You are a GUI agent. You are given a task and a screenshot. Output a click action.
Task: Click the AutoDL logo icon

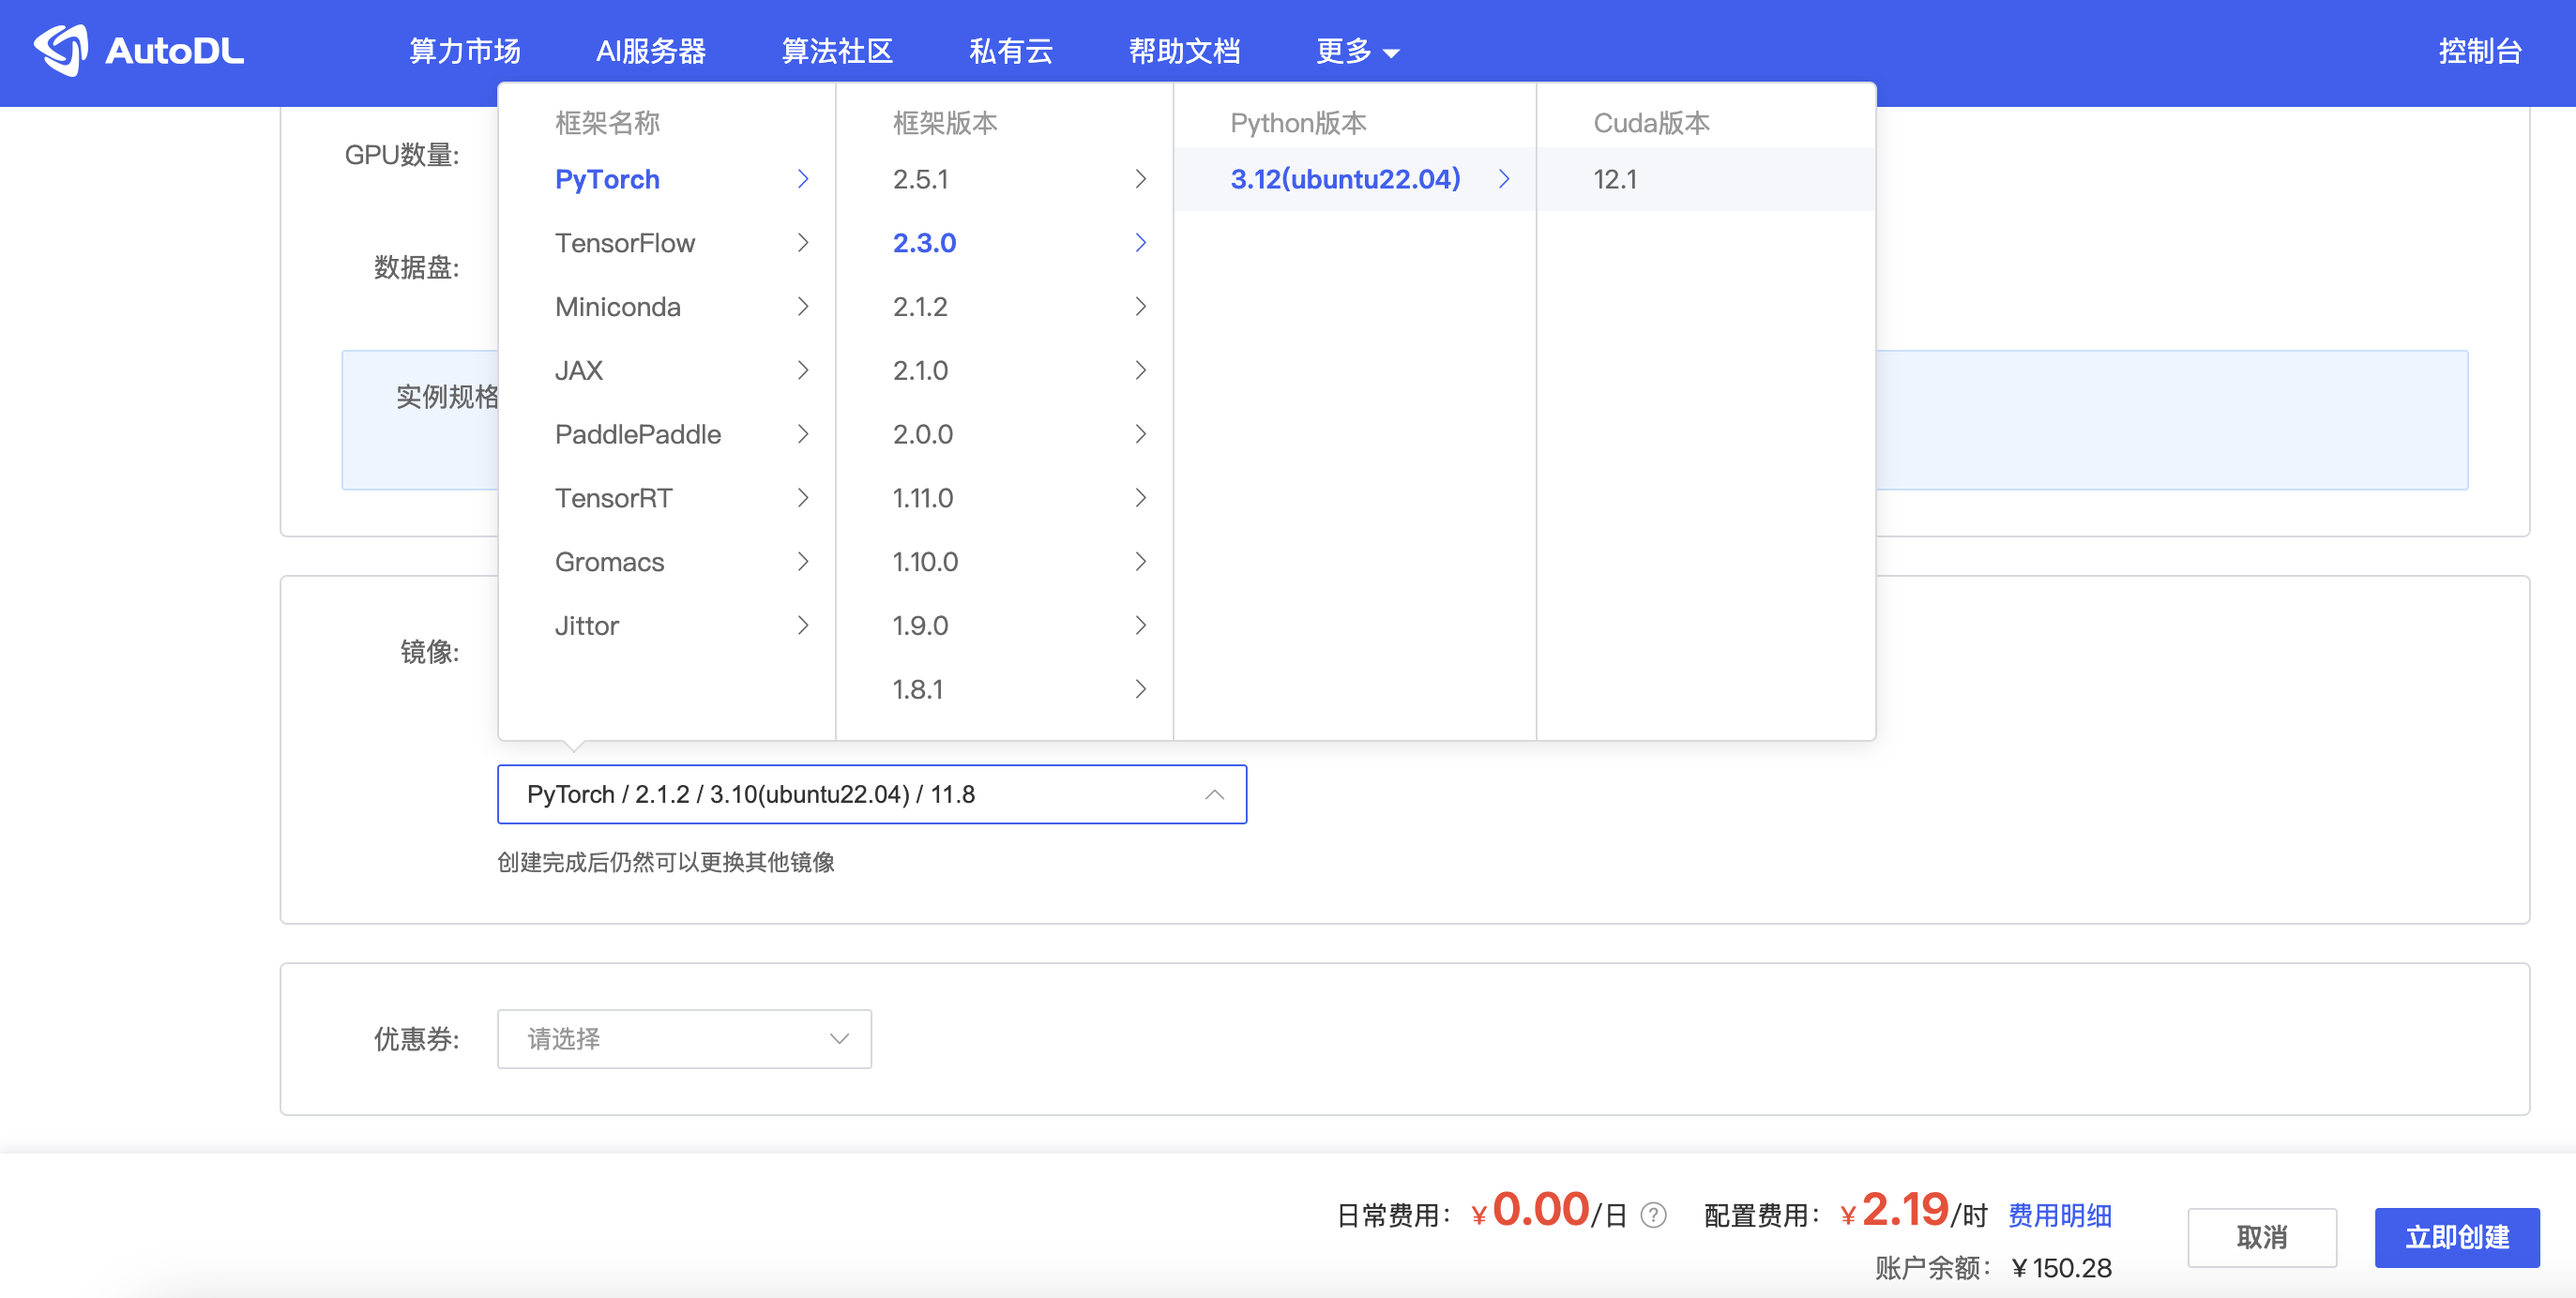coord(62,52)
